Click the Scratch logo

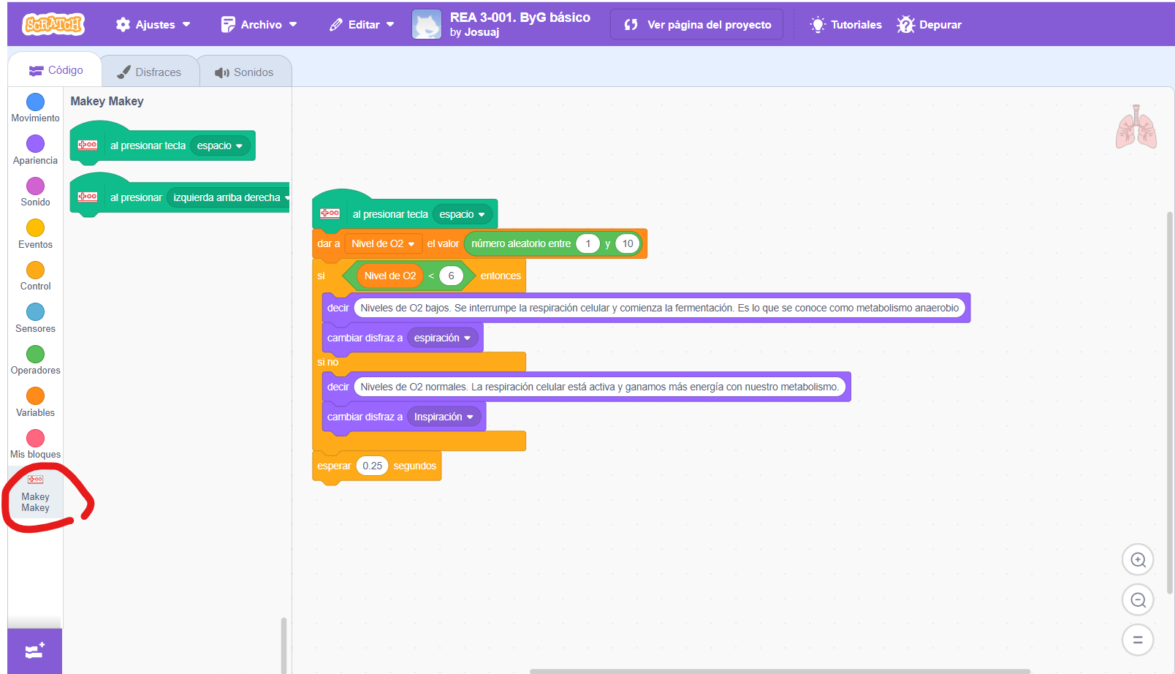pos(53,24)
